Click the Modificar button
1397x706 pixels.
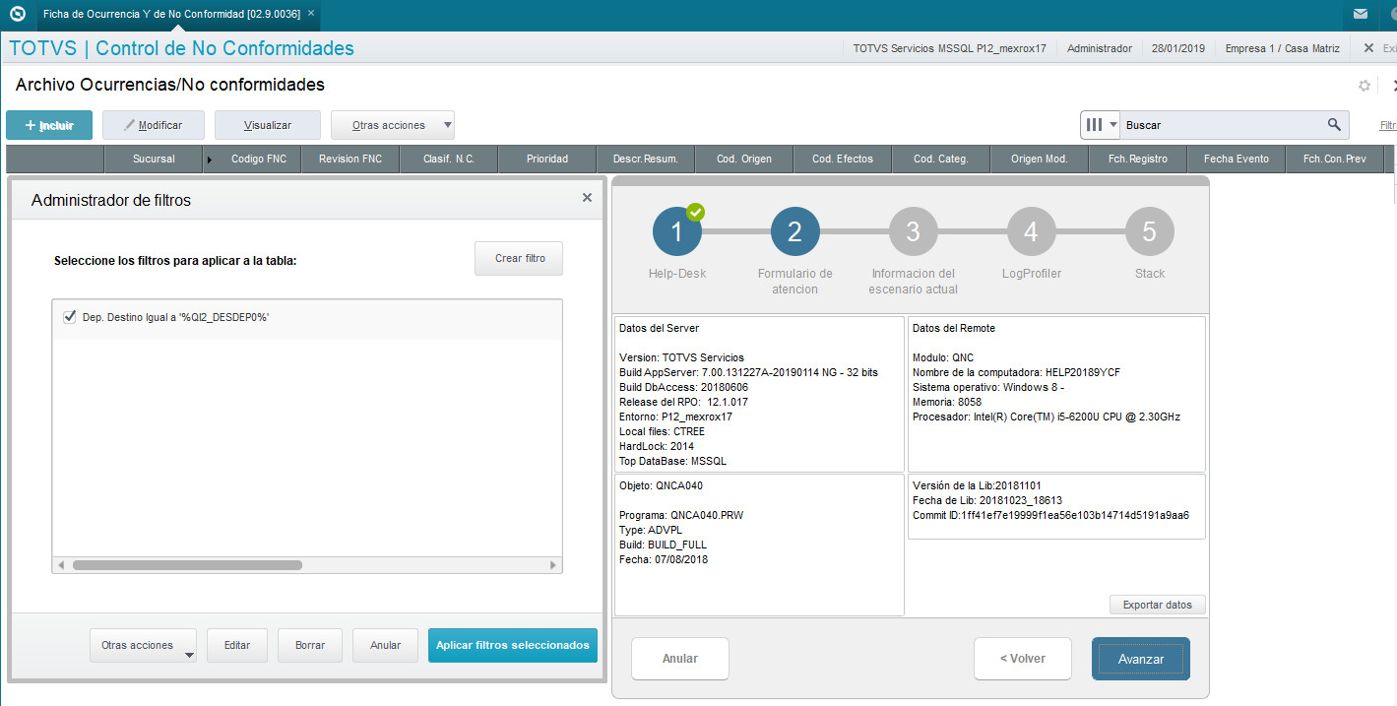tap(154, 125)
